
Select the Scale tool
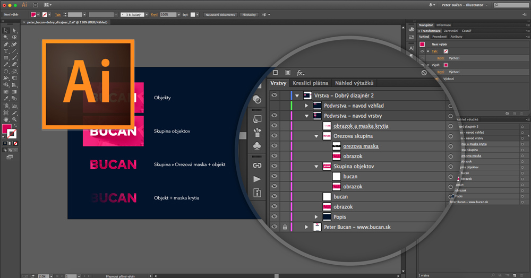click(14, 72)
